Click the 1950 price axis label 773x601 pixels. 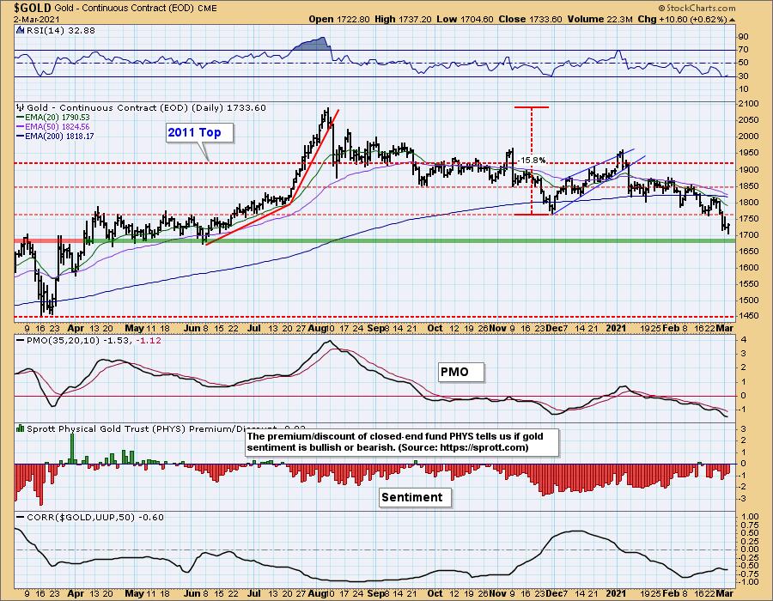click(x=749, y=153)
